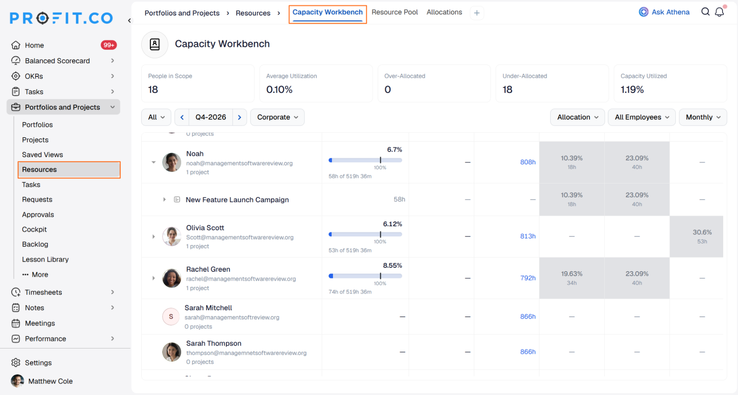Image resolution: width=738 pixels, height=395 pixels.
Task: Click Sarah Thompson's avatar photo
Action: point(172,352)
